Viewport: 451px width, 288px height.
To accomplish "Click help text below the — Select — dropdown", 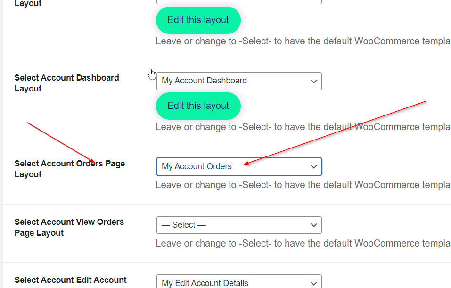I will click(303, 244).
